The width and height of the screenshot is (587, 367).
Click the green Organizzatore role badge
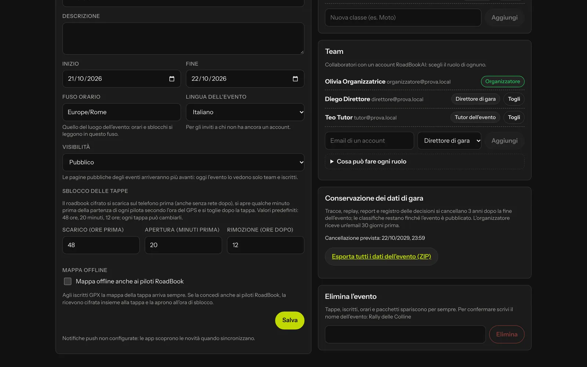click(x=503, y=81)
